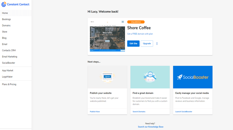Click the Publish illustration on first card

point(107,77)
